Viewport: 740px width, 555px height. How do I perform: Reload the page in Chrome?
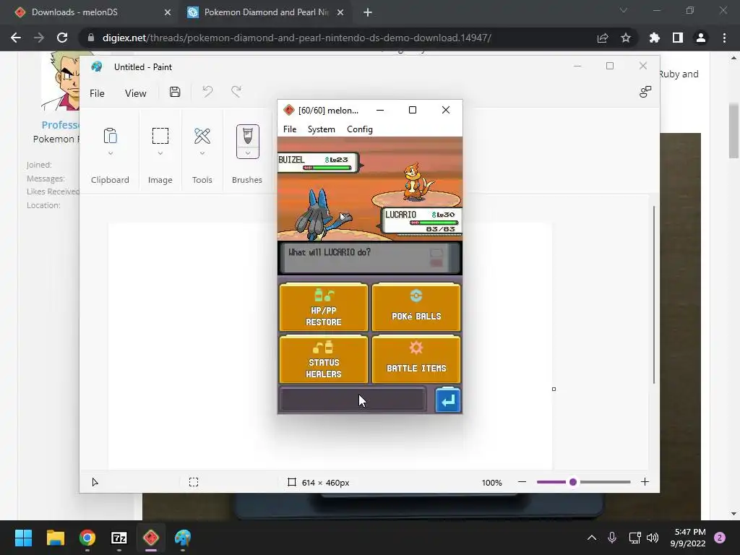pos(62,38)
